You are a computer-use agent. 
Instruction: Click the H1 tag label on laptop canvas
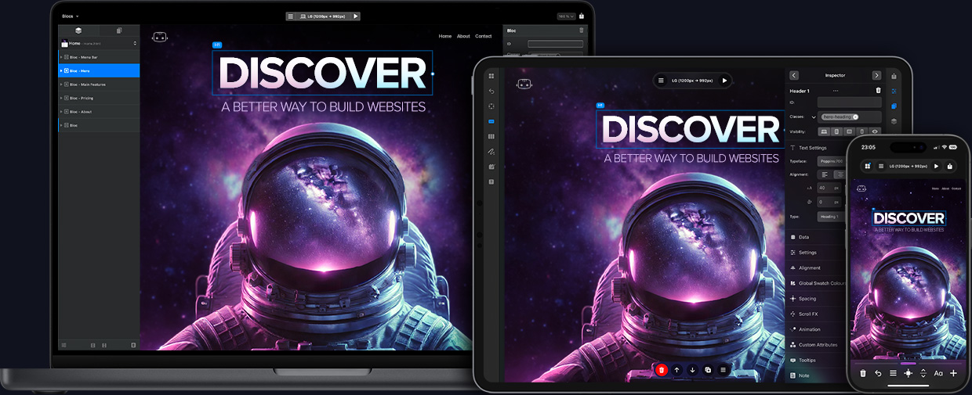pyautogui.click(x=217, y=45)
